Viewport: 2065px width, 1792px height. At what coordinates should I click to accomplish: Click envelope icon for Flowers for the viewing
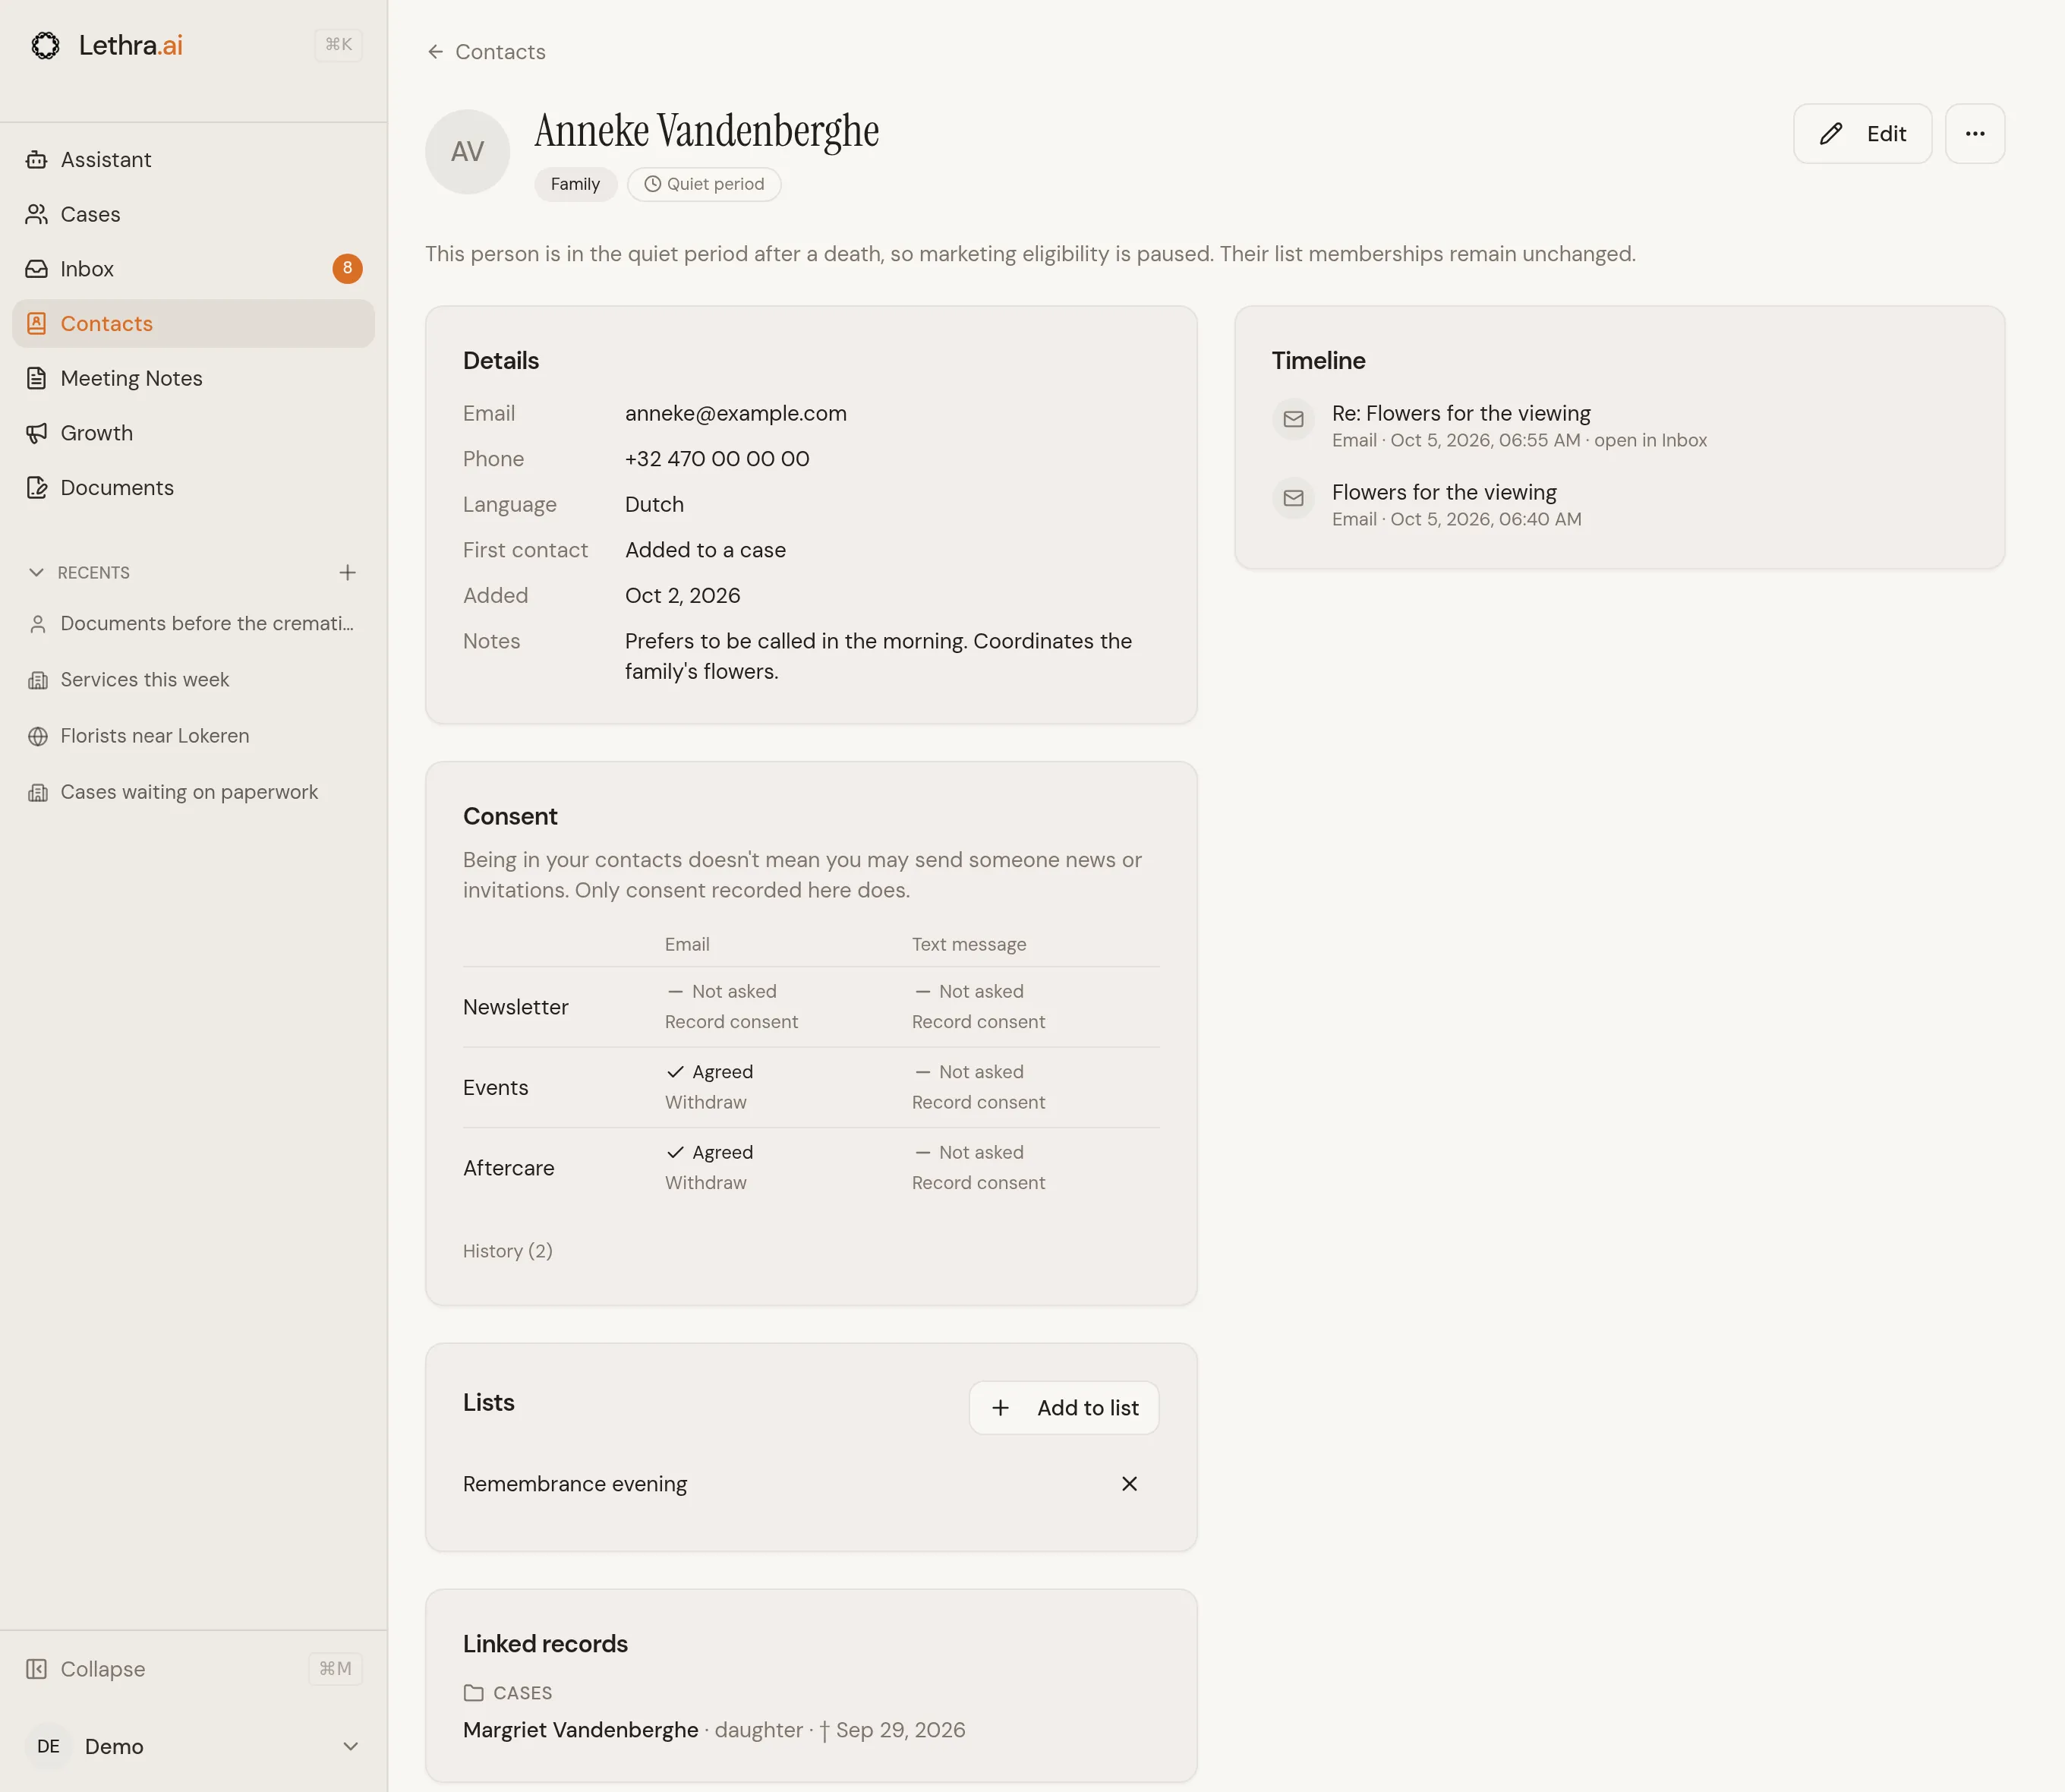coord(1293,498)
